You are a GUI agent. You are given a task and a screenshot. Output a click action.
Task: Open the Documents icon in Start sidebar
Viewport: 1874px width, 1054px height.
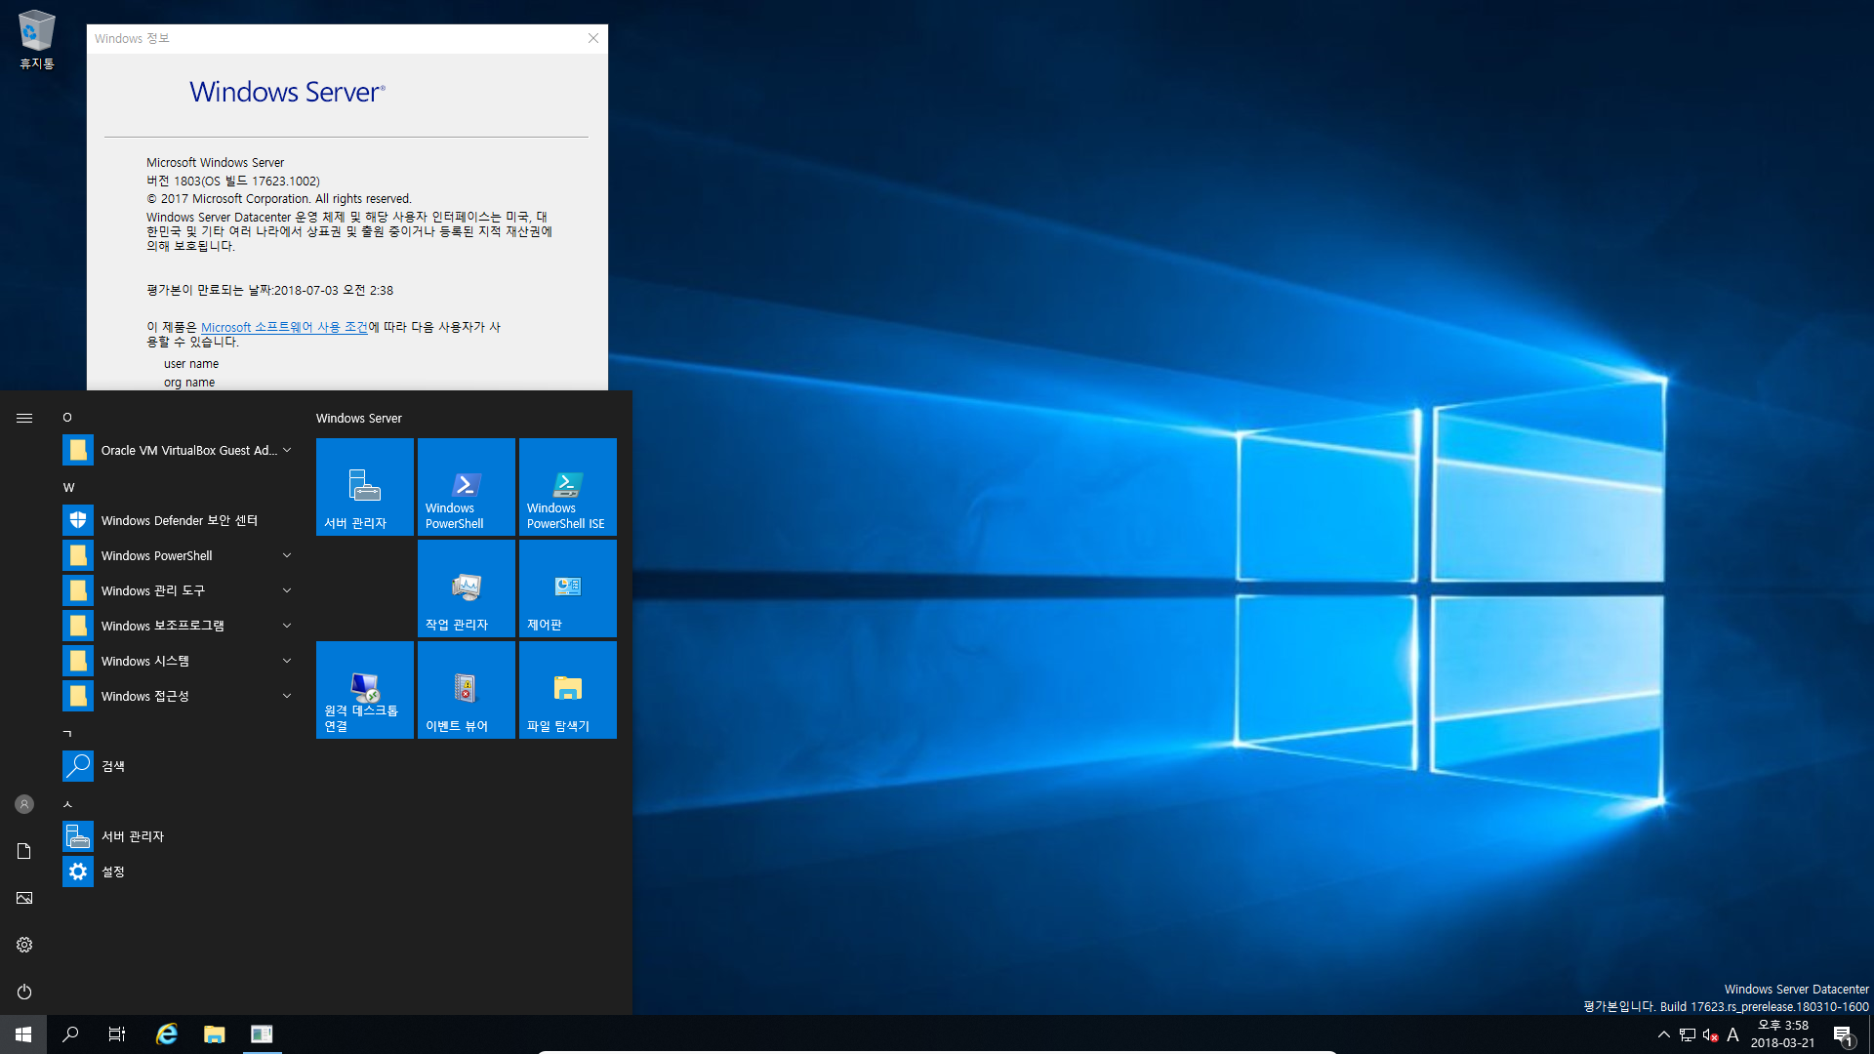click(x=24, y=851)
